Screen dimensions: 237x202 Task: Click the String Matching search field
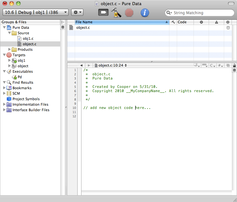click(200, 13)
